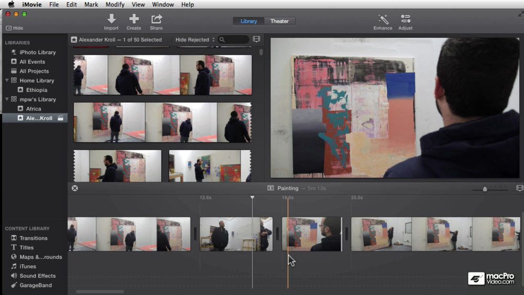The width and height of the screenshot is (524, 295).
Task: Click the Painting project title
Action: point(288,188)
